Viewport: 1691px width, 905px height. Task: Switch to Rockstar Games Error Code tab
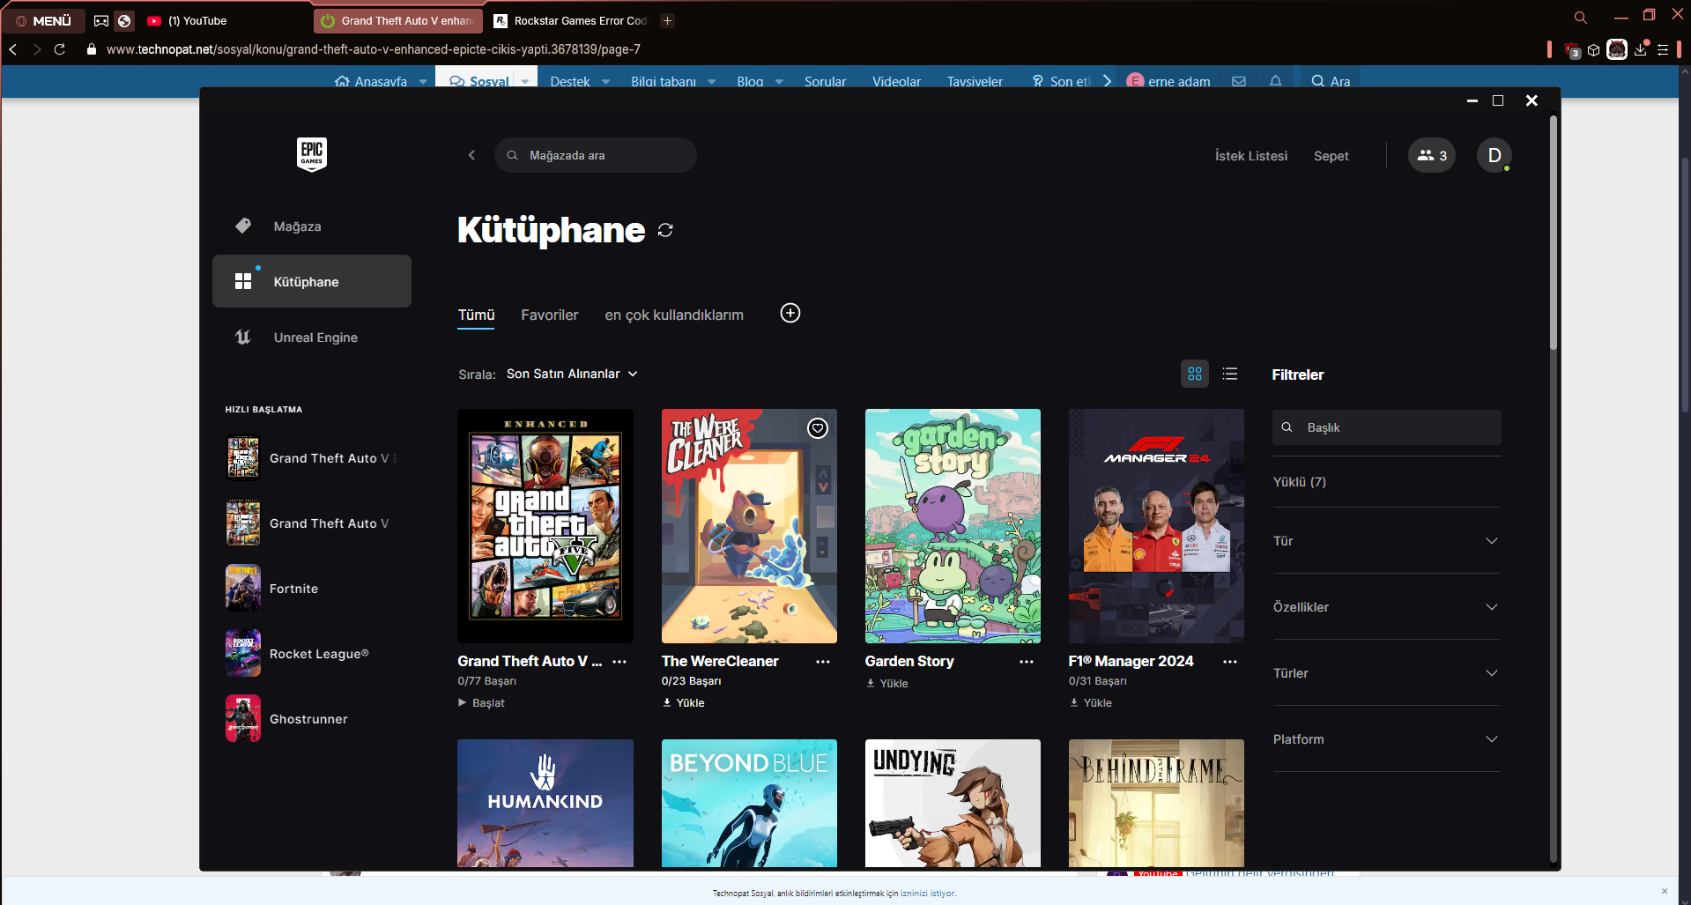click(x=571, y=20)
